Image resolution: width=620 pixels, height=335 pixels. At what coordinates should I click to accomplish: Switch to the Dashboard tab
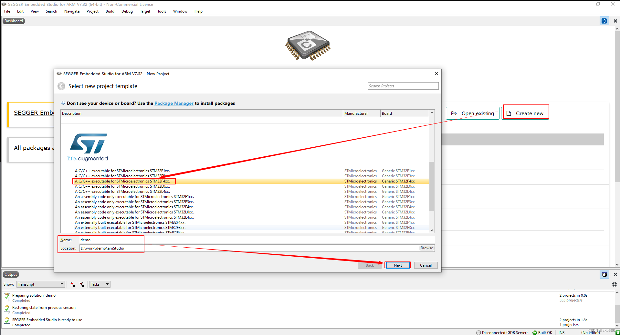coord(13,21)
